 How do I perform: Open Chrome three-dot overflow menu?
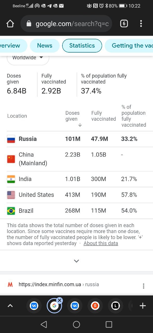point(141,24)
